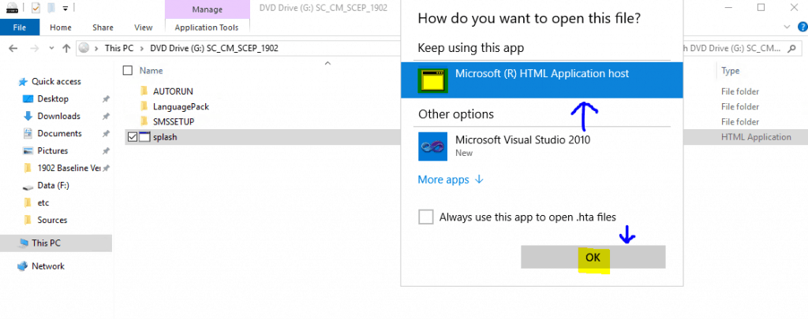Open Downloads in the navigation pane
The image size is (808, 319).
[x=58, y=117]
